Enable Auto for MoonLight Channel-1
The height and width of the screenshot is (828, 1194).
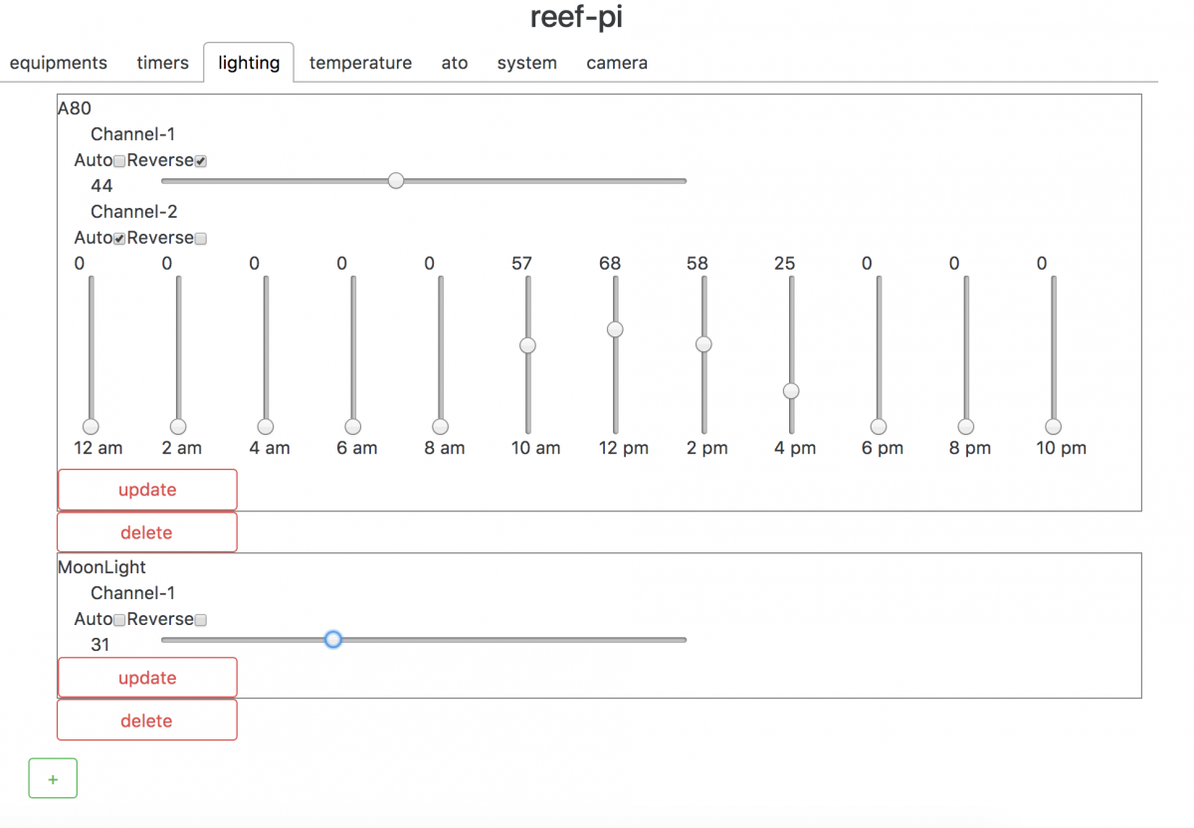coord(119,620)
